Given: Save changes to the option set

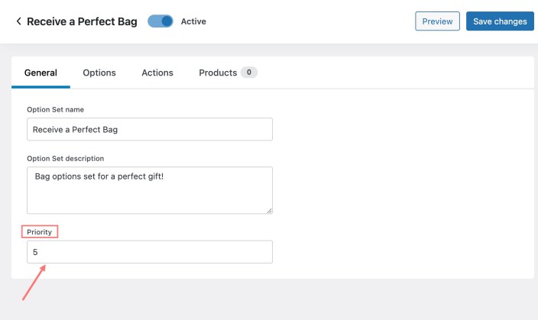Looking at the screenshot, I should coord(500,21).
